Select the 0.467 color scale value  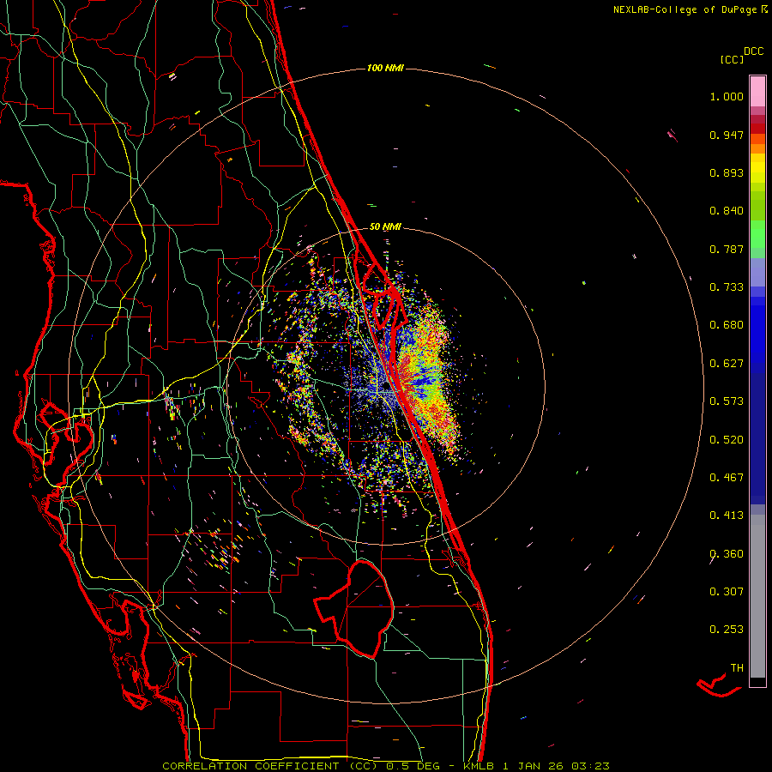tap(727, 478)
